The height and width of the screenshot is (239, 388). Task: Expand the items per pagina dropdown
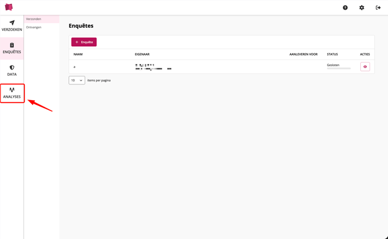coord(76,80)
